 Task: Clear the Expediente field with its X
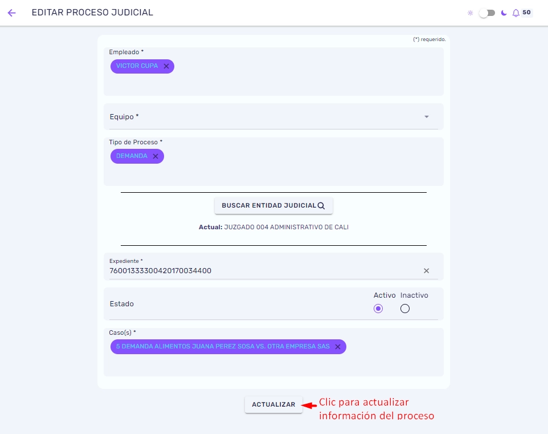(x=426, y=270)
